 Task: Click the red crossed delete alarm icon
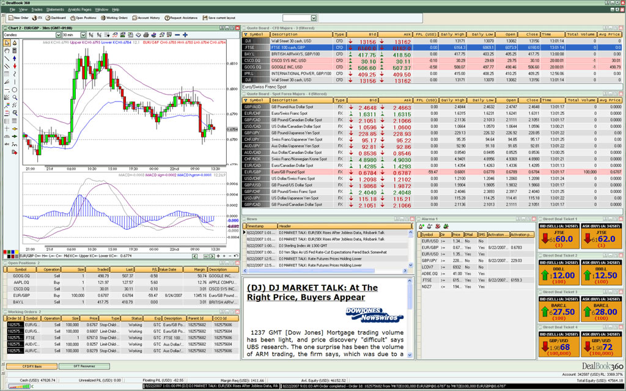[438, 227]
